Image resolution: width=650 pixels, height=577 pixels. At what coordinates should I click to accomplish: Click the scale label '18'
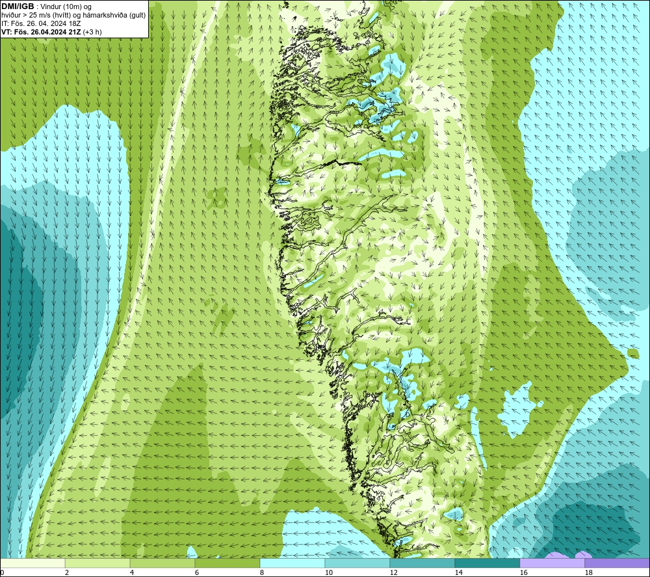[589, 572]
